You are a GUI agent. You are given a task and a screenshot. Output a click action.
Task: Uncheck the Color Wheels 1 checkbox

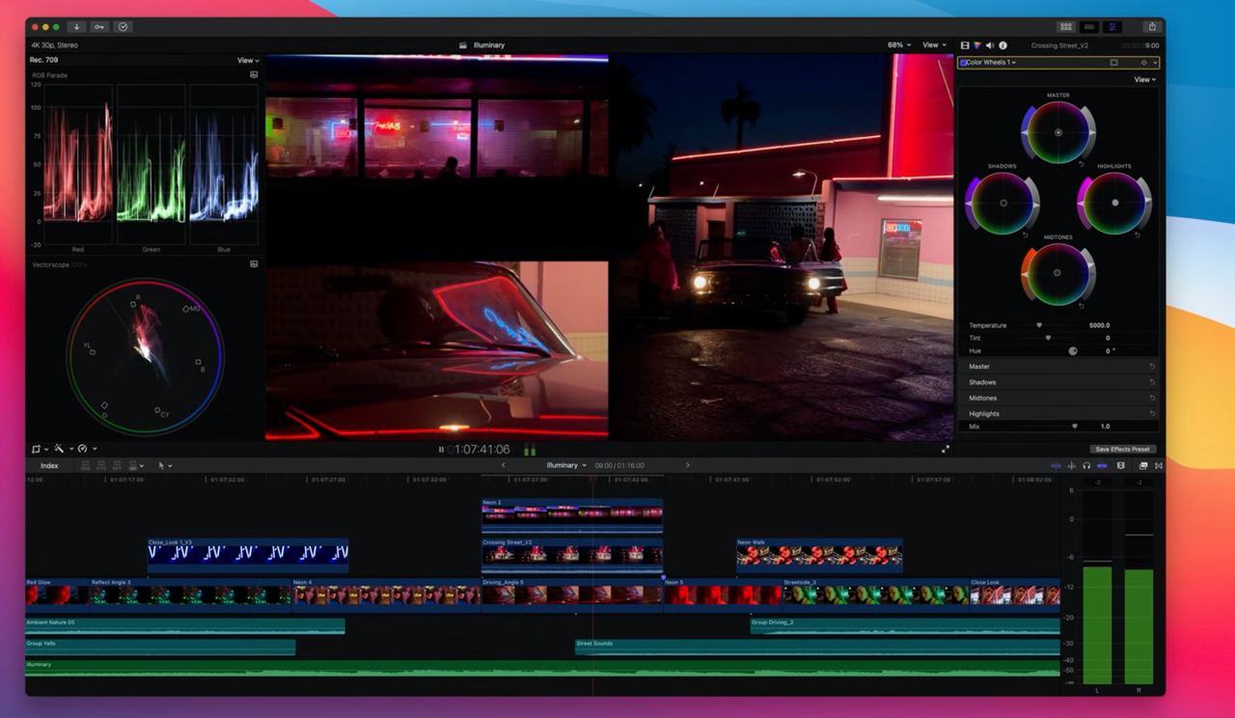point(963,63)
